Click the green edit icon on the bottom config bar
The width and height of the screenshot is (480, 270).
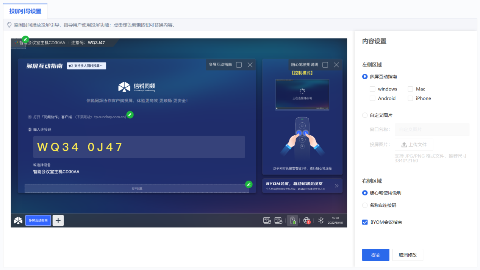point(249,184)
